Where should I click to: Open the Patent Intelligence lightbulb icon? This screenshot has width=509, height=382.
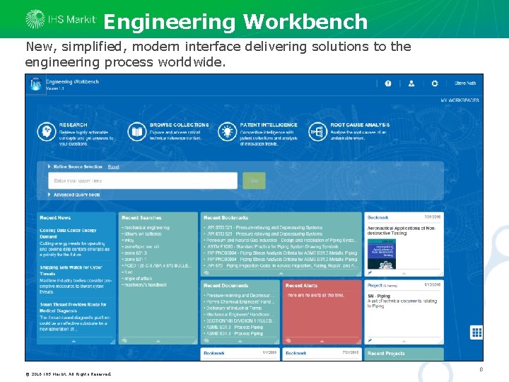point(227,132)
